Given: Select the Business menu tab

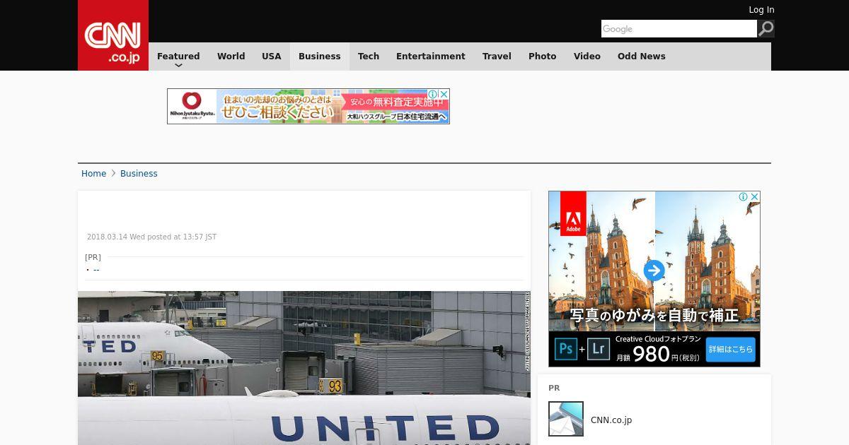Looking at the screenshot, I should pyautogui.click(x=320, y=57).
